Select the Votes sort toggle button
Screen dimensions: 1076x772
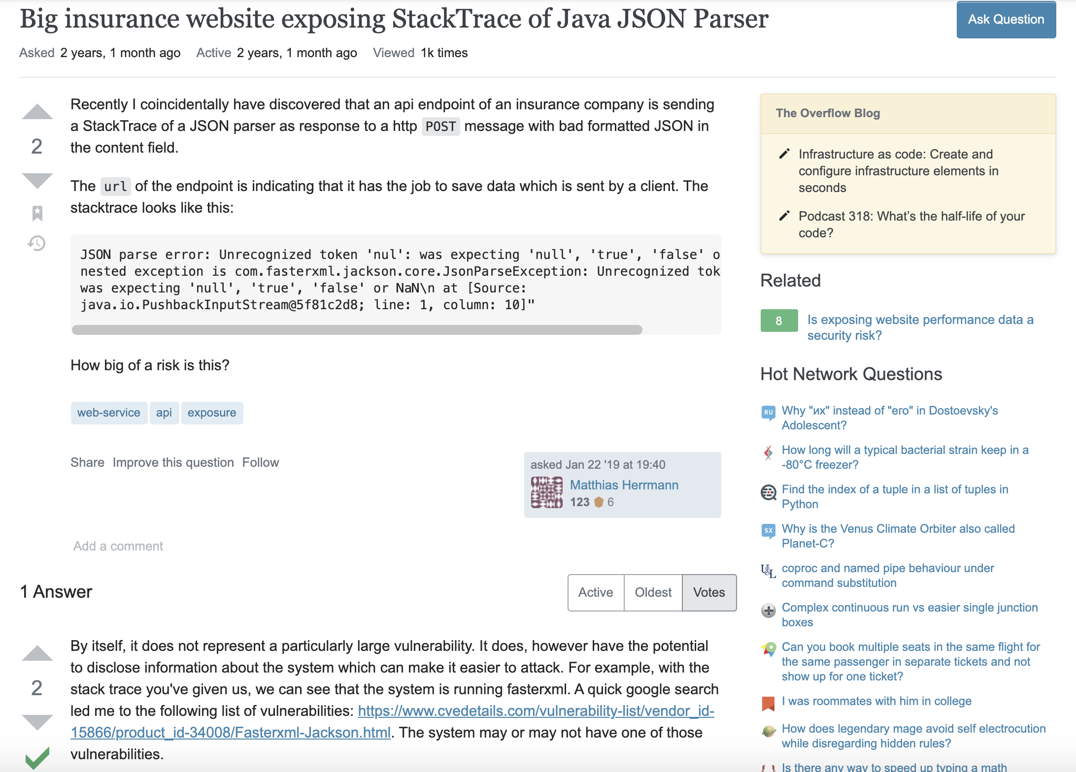tap(709, 592)
